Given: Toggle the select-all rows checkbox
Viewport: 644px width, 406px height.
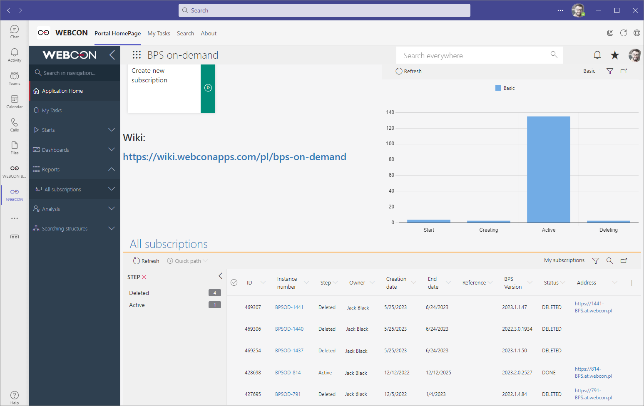Looking at the screenshot, I should 234,282.
